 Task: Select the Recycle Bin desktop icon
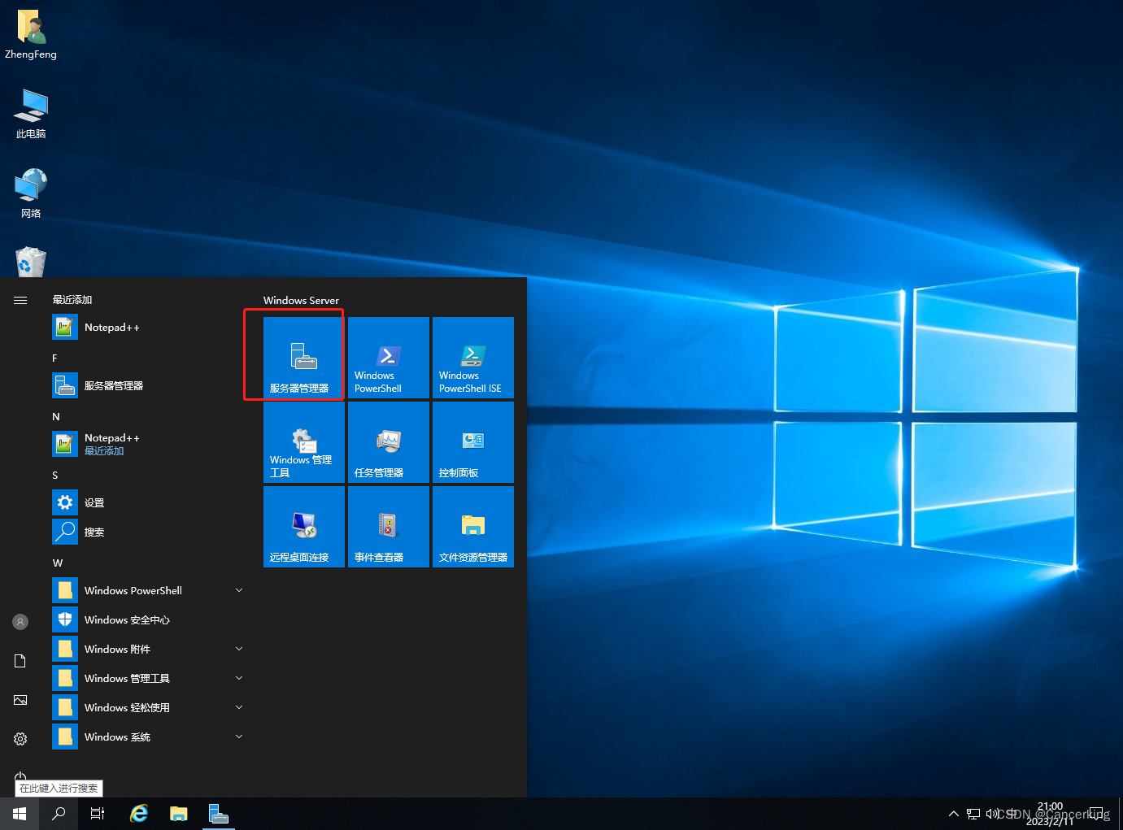tap(31, 262)
